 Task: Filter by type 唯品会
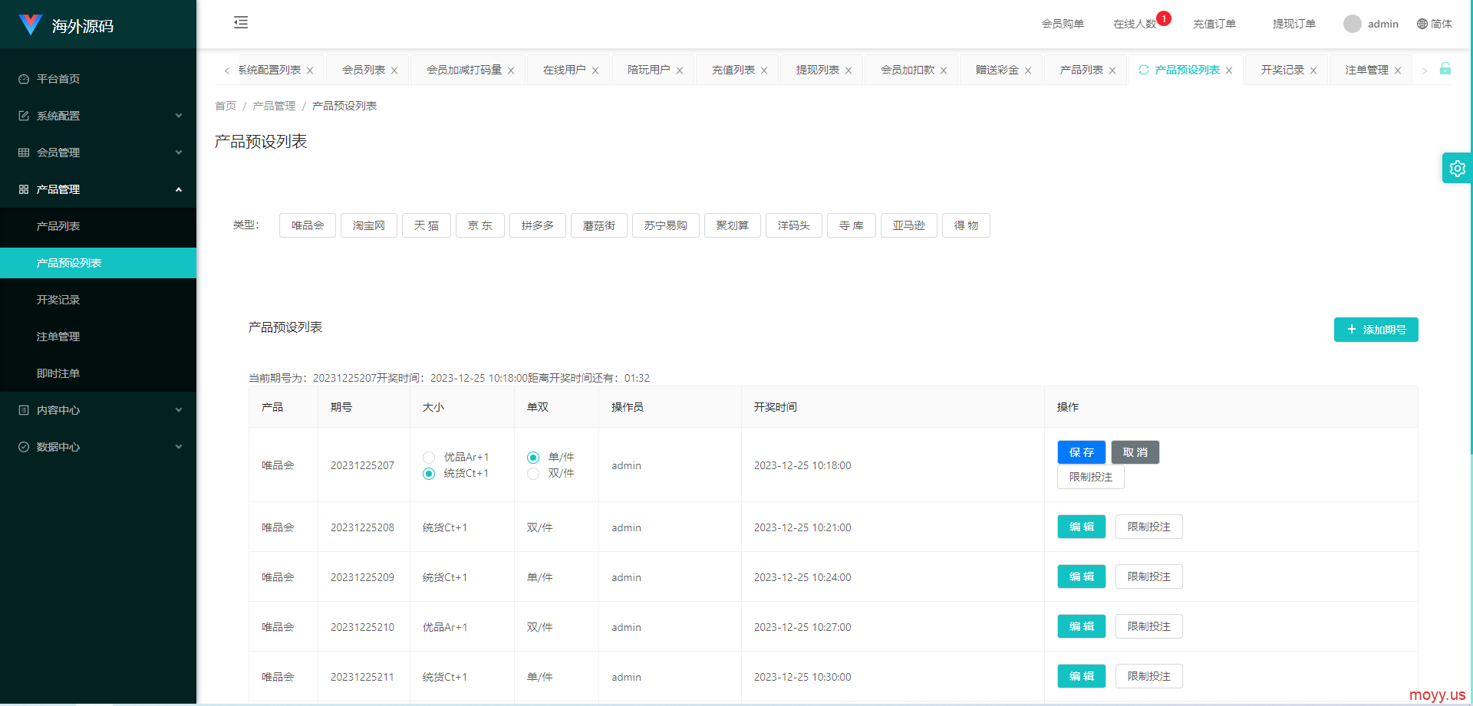[308, 225]
